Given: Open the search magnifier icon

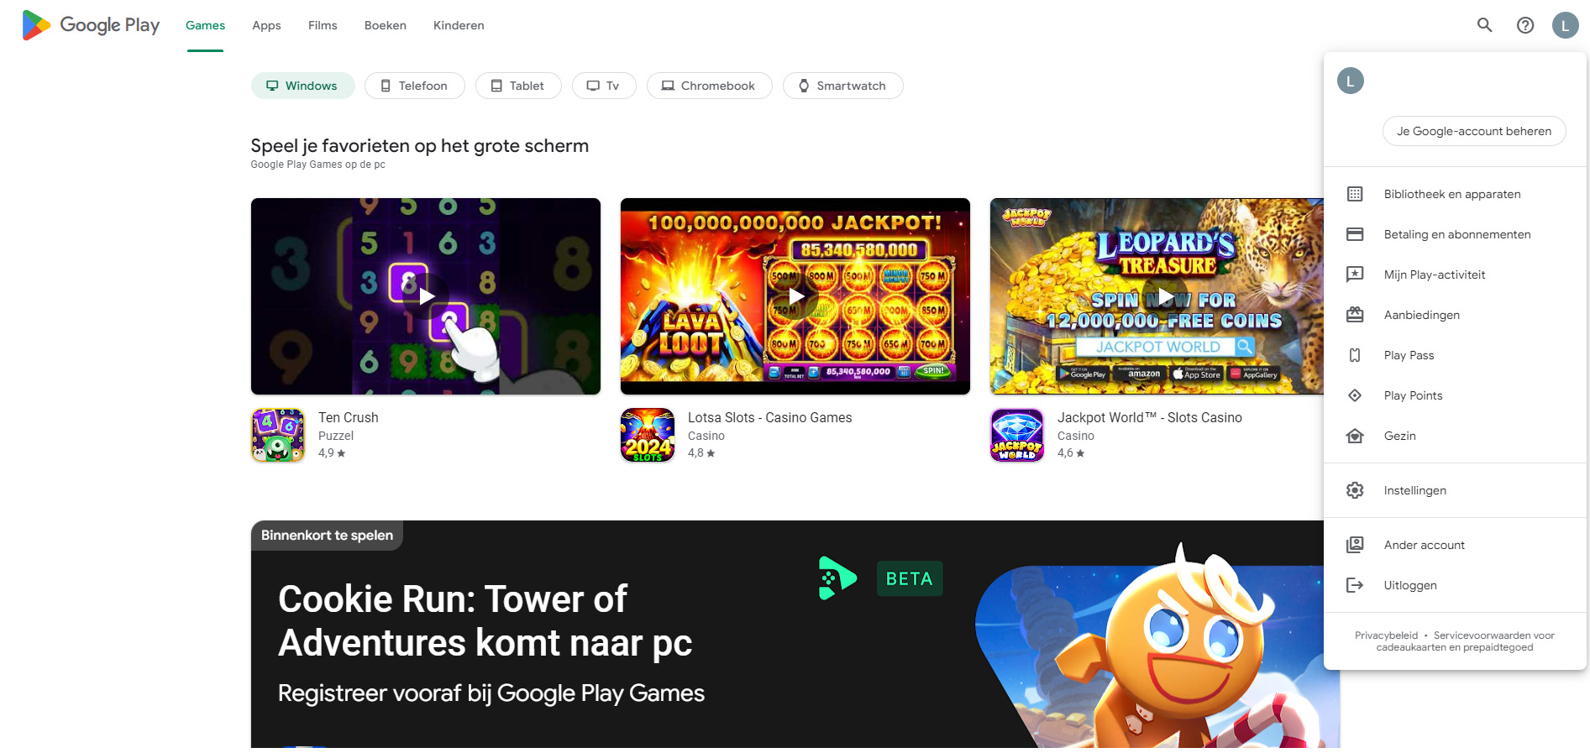Looking at the screenshot, I should pos(1485,25).
